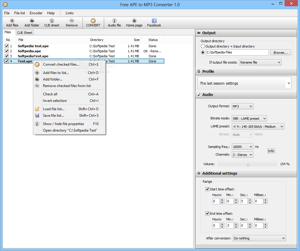This screenshot has height=251, width=300.
Task: Click the Add files toolbar icon
Action: 12,21
